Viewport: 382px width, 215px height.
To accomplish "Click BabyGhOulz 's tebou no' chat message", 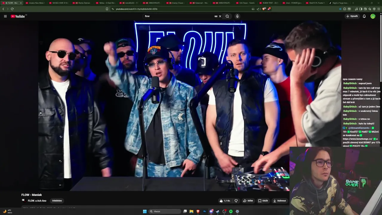I will (356, 119).
